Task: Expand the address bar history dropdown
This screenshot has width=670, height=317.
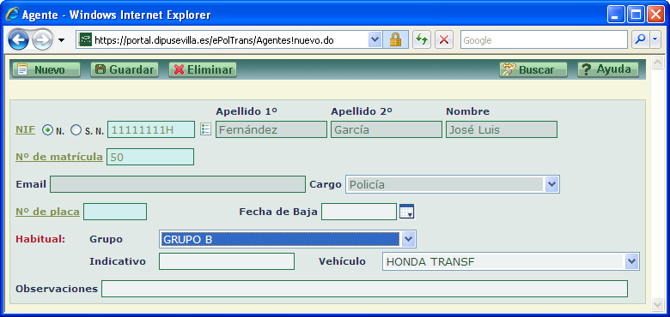Action: tap(375, 40)
